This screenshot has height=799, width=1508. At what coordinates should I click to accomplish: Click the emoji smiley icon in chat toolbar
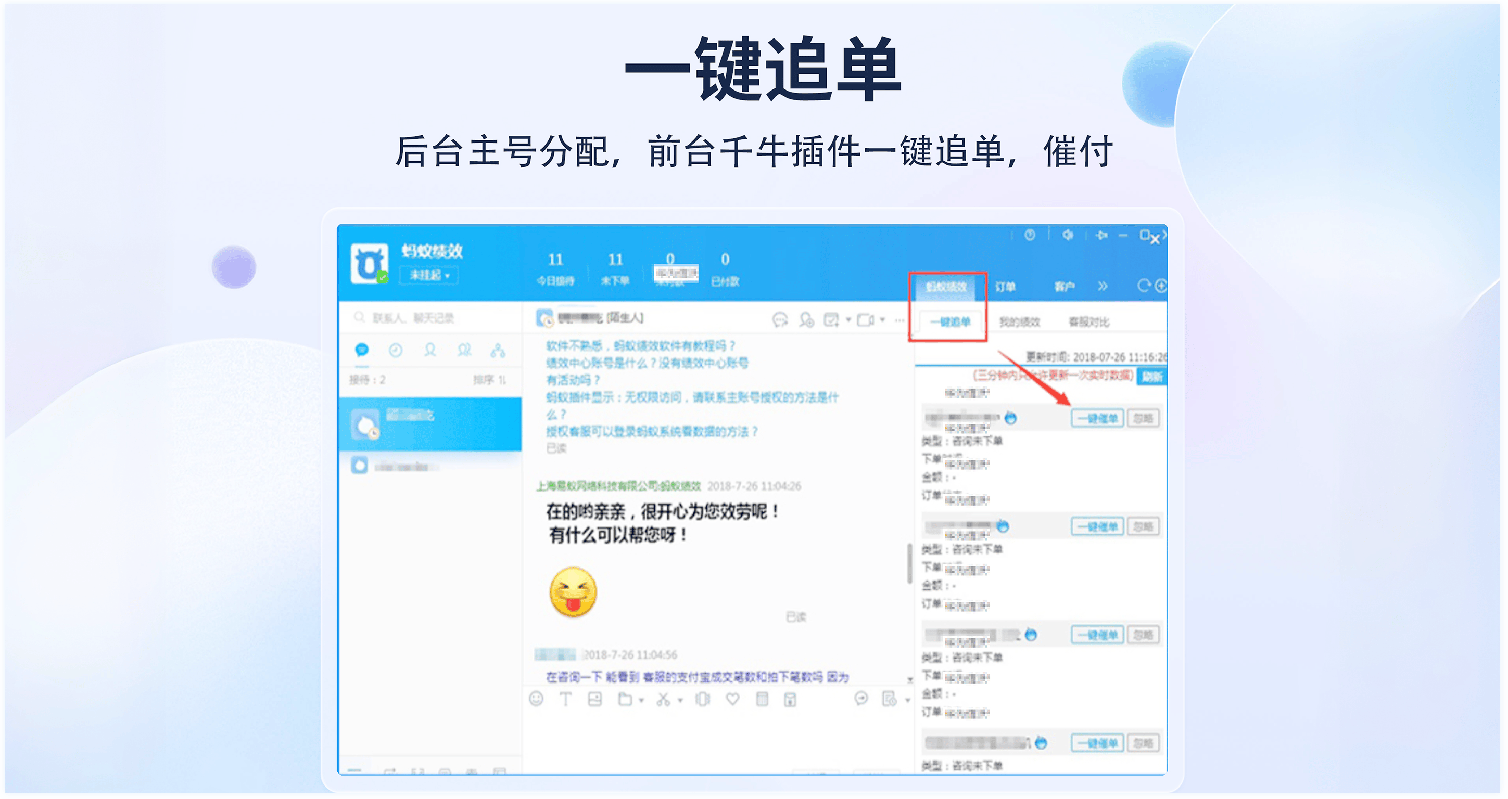point(536,699)
